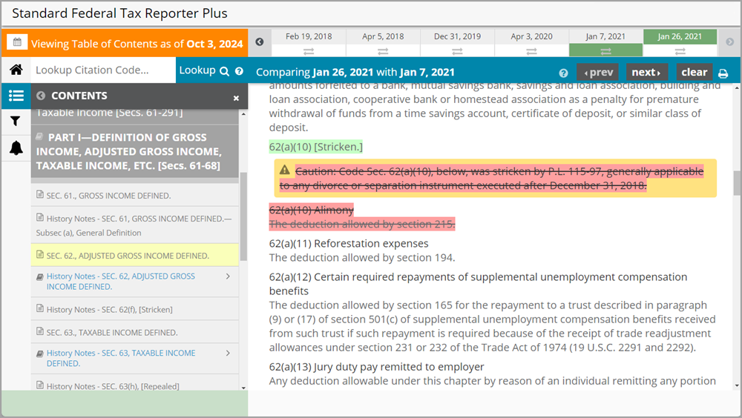Open Lookup help question mark icon
Screen dimensions: 742x418
(239, 71)
